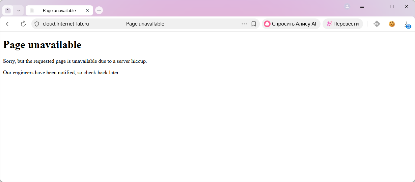Close the browser window
Image resolution: width=415 pixels, height=182 pixels.
click(407, 6)
